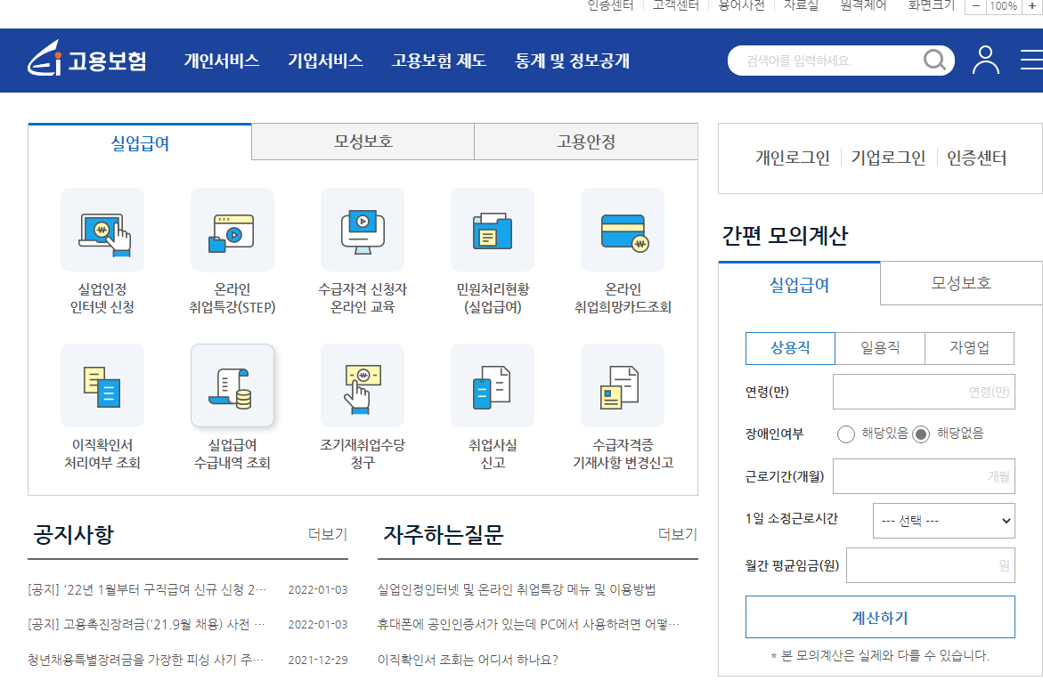
Task: Click 개인로그인 link
Action: click(x=792, y=158)
